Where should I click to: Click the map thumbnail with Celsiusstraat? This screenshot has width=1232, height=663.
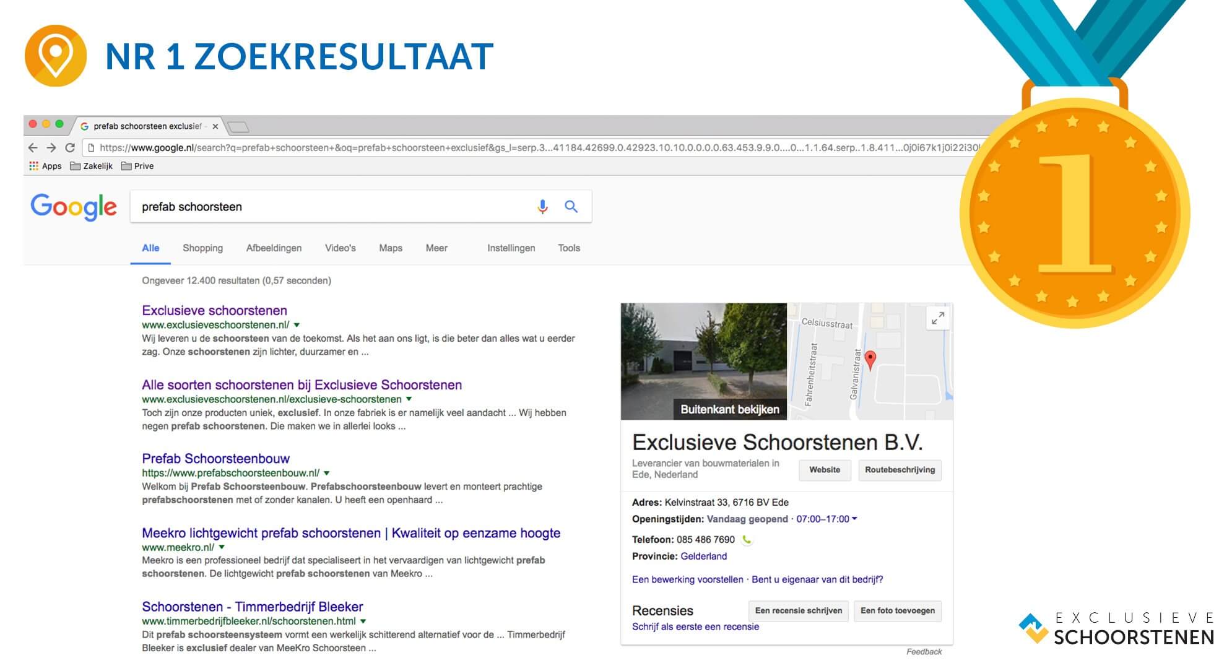pyautogui.click(x=870, y=361)
